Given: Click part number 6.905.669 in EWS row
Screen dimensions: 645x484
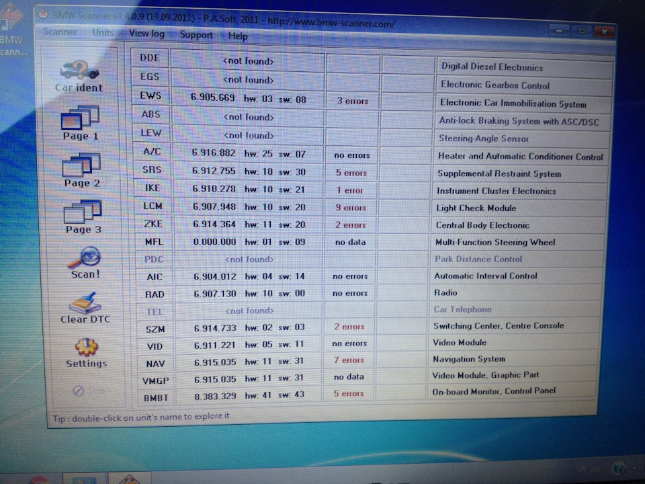Looking at the screenshot, I should (x=213, y=98).
